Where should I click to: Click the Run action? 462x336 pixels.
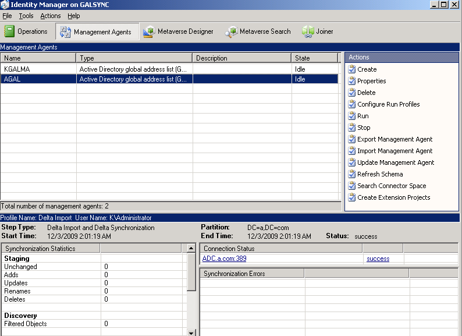363,116
